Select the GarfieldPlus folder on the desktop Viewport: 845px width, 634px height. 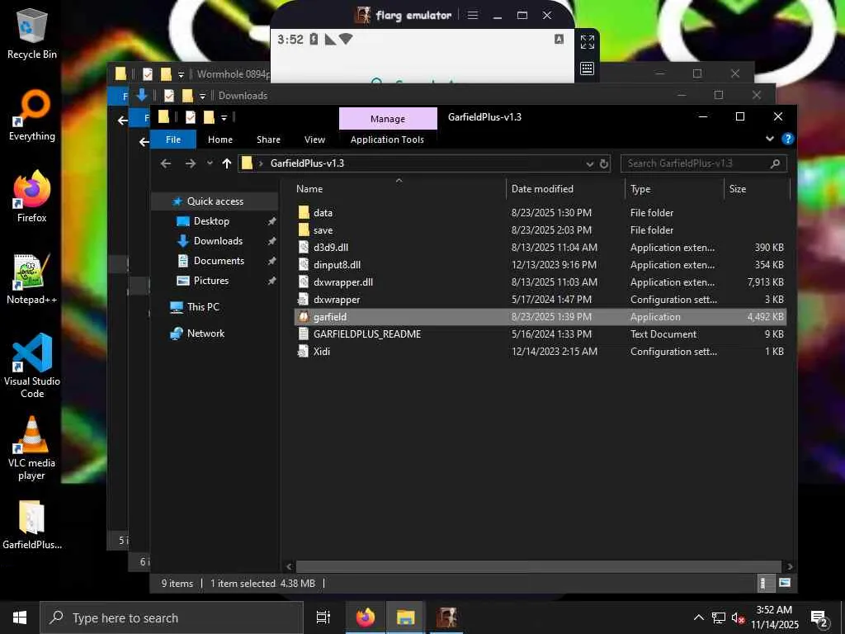[32, 524]
